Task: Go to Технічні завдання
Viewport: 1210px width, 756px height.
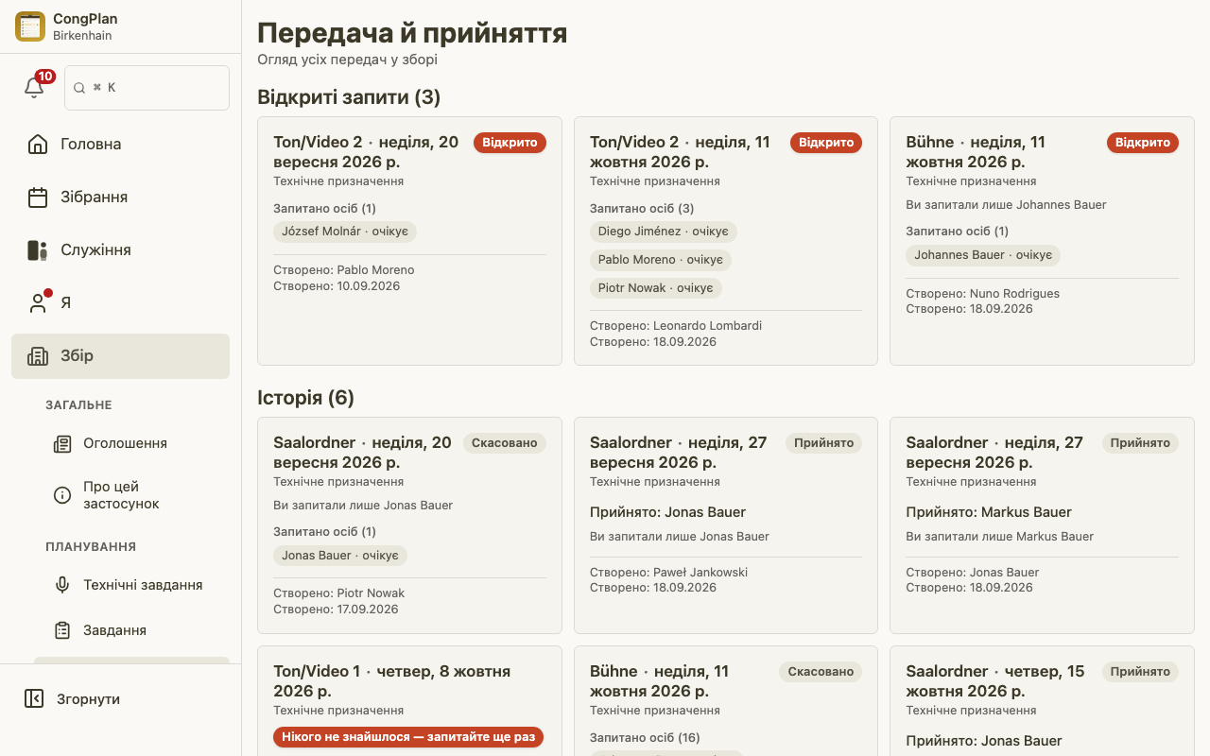Action: coord(131,585)
